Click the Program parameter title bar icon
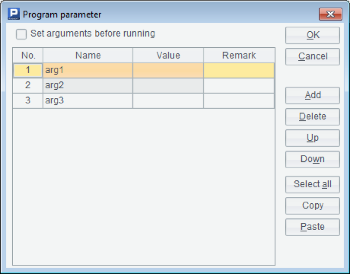350x274 pixels. (x=13, y=14)
